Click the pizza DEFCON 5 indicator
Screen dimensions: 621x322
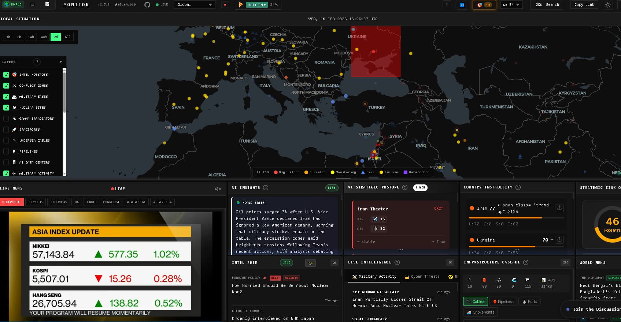(258, 5)
